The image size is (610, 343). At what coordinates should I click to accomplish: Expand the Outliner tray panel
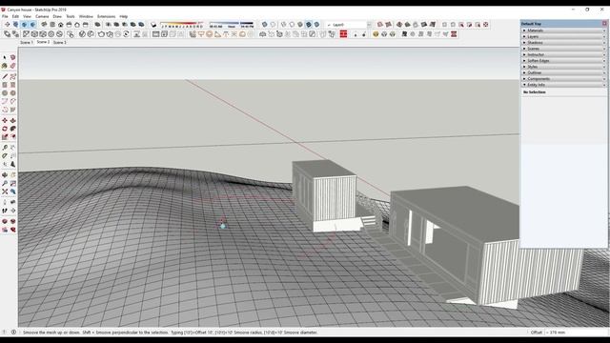[563, 72]
